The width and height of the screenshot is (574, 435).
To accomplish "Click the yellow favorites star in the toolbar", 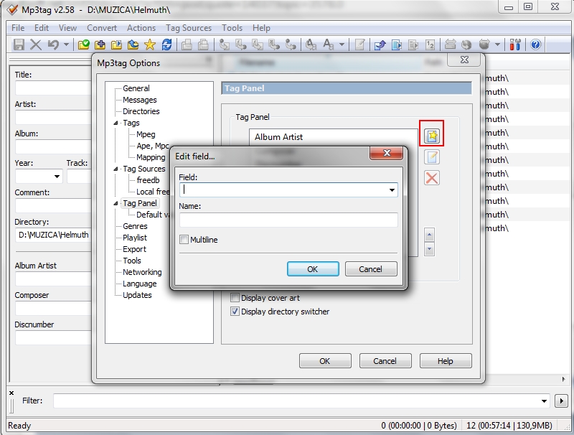I will [149, 45].
